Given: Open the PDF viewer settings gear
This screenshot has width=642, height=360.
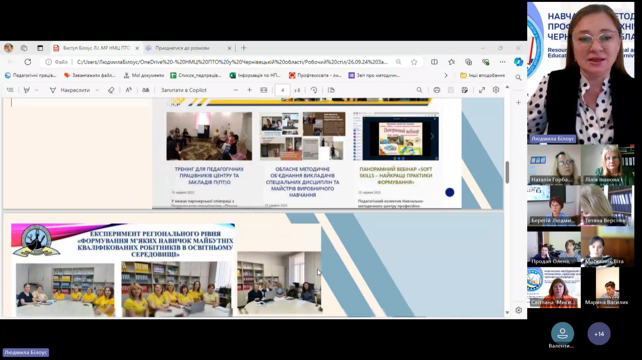Looking at the screenshot, I should pyautogui.click(x=496, y=90).
